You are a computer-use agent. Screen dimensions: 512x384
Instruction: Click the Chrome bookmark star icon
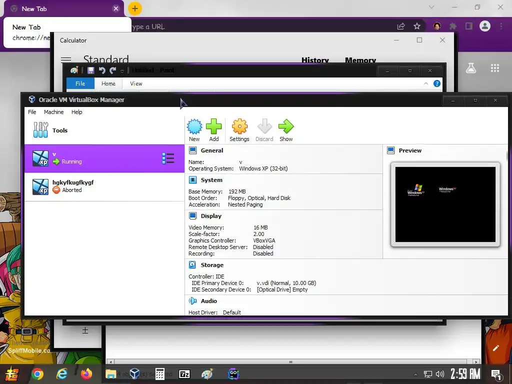point(417,26)
